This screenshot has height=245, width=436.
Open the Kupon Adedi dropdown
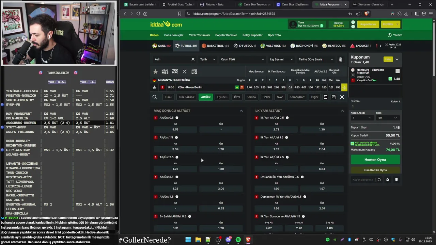[362, 118]
